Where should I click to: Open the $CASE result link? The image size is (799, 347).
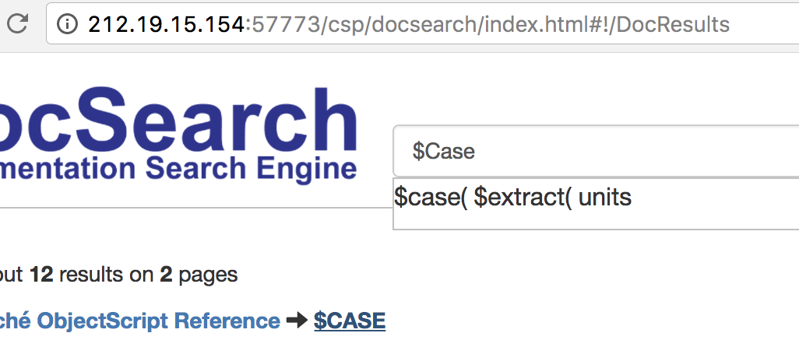pyautogui.click(x=350, y=321)
